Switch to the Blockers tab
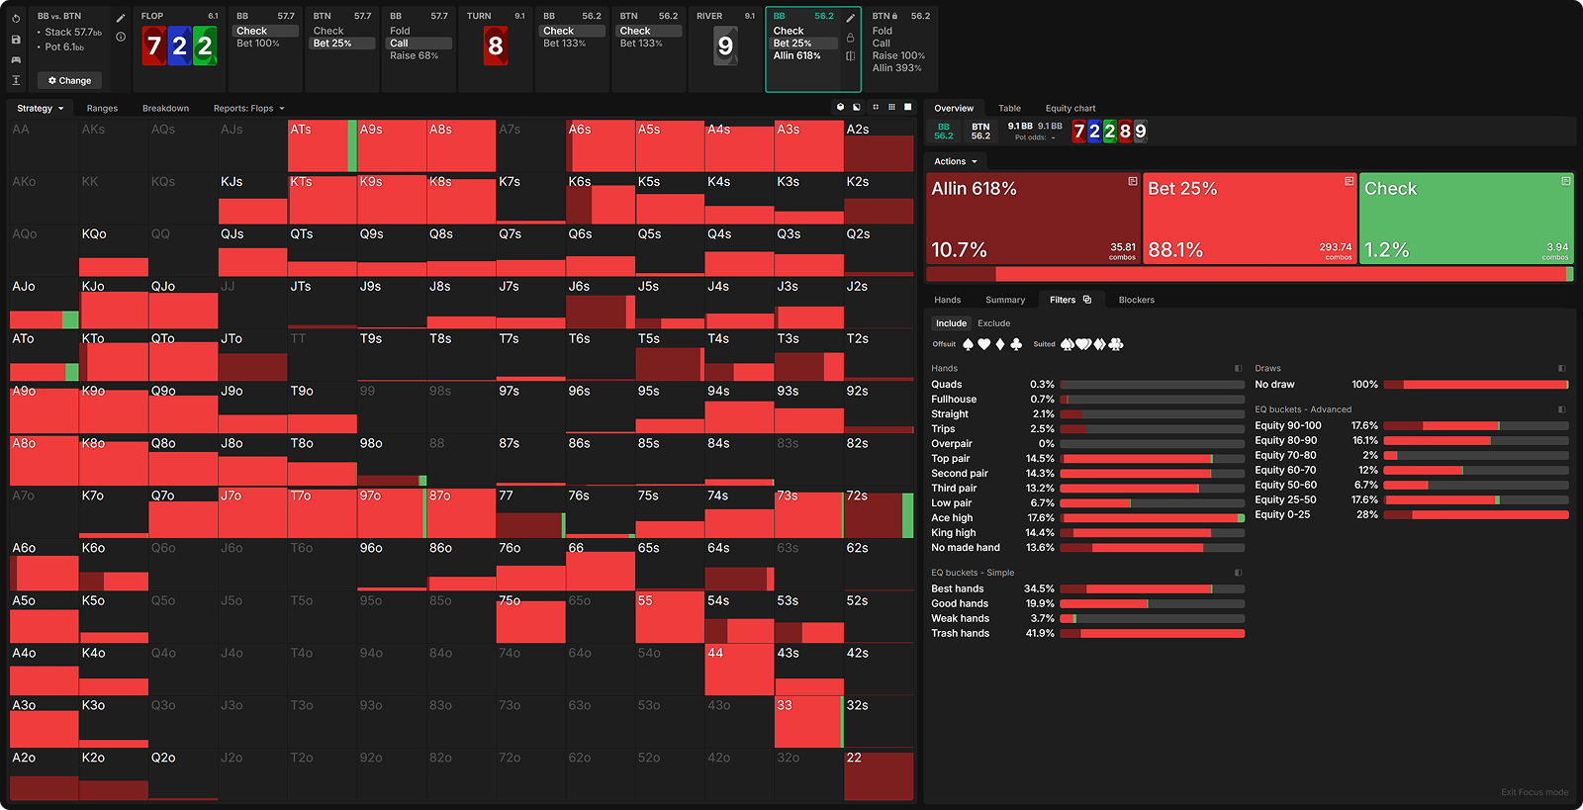The image size is (1583, 810). (x=1136, y=300)
